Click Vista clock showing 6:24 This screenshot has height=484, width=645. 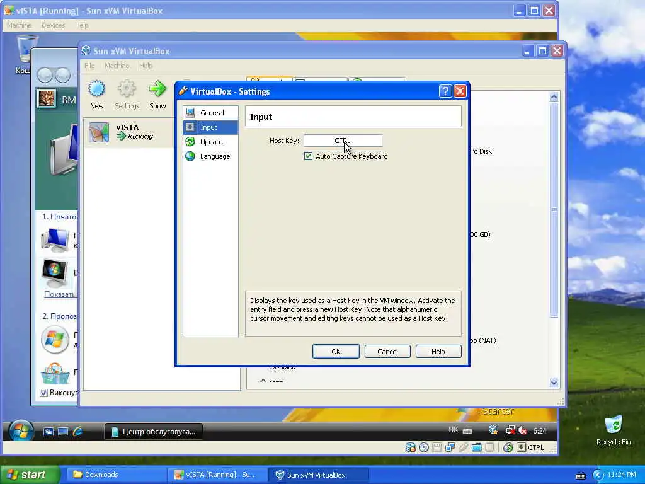coord(539,431)
